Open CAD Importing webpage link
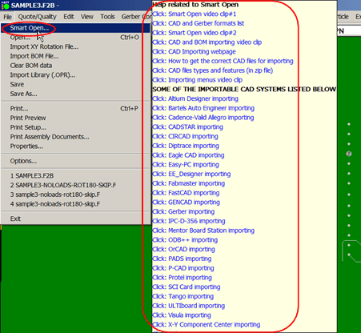 coord(194,51)
